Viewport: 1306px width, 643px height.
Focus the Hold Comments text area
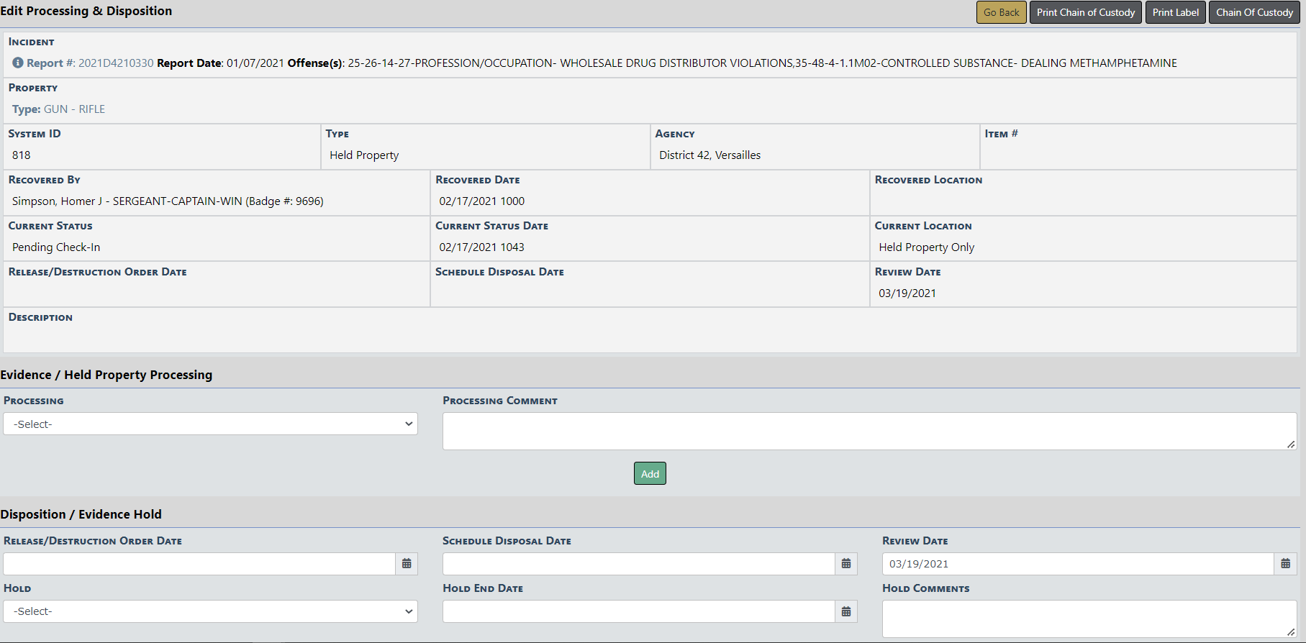[x=1089, y=619]
